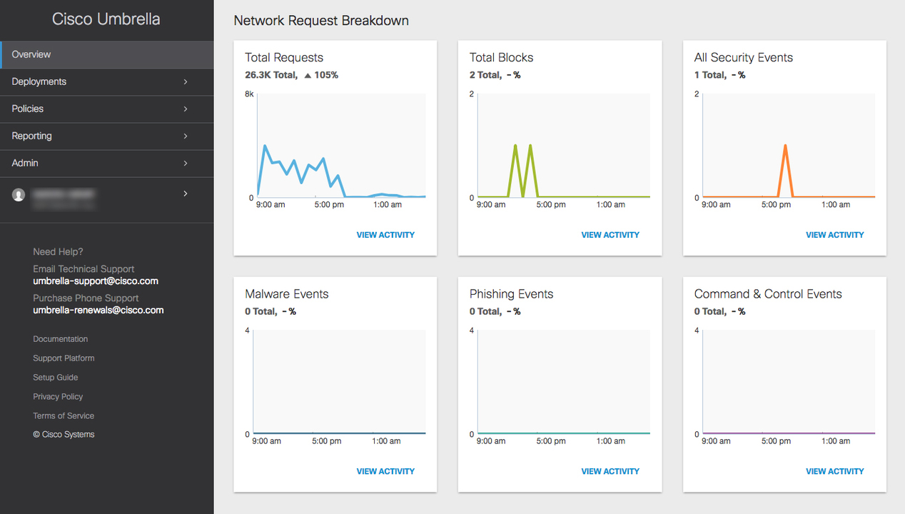Click the Purchase Phone Support label
Screen dimensions: 905x514
click(x=86, y=298)
